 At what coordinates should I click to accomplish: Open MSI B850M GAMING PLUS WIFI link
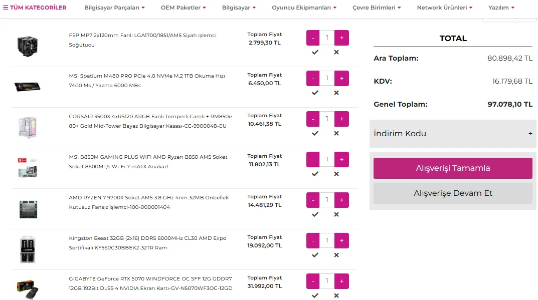coord(148,161)
